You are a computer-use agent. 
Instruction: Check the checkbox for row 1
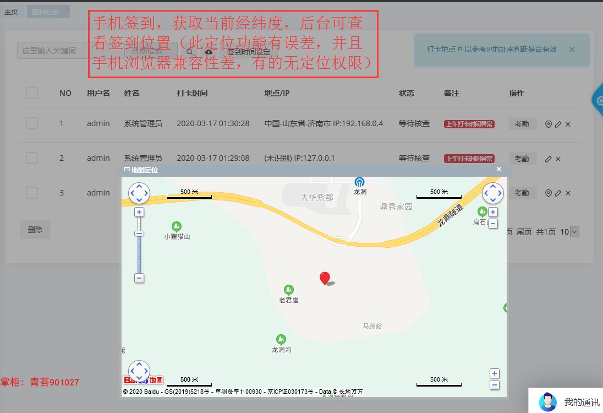tap(32, 123)
